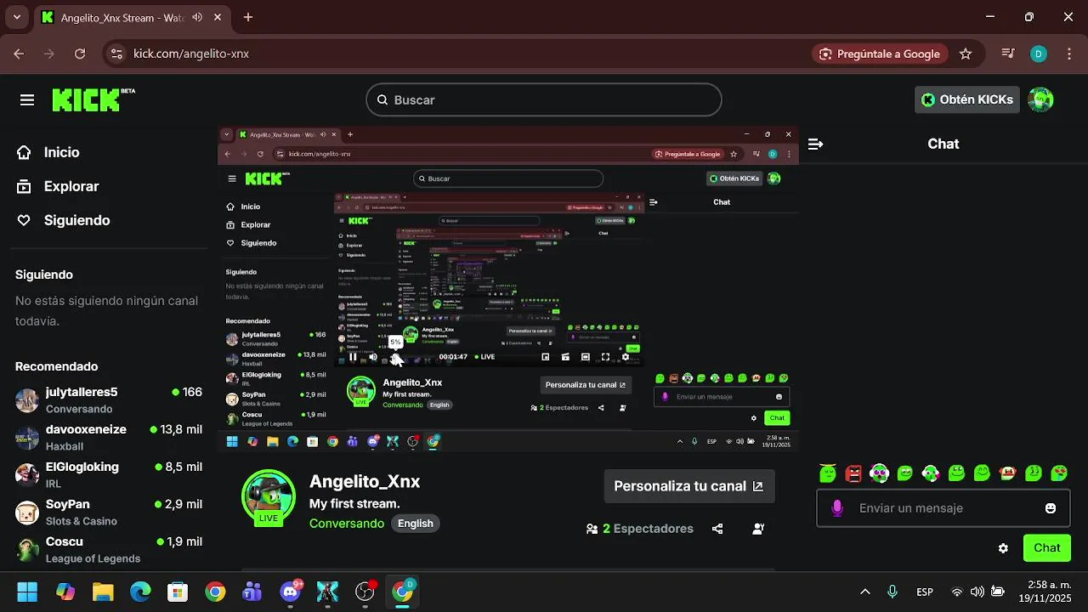The image size is (1088, 612).
Task: Open Chrome profile D avatar
Action: click(1038, 54)
